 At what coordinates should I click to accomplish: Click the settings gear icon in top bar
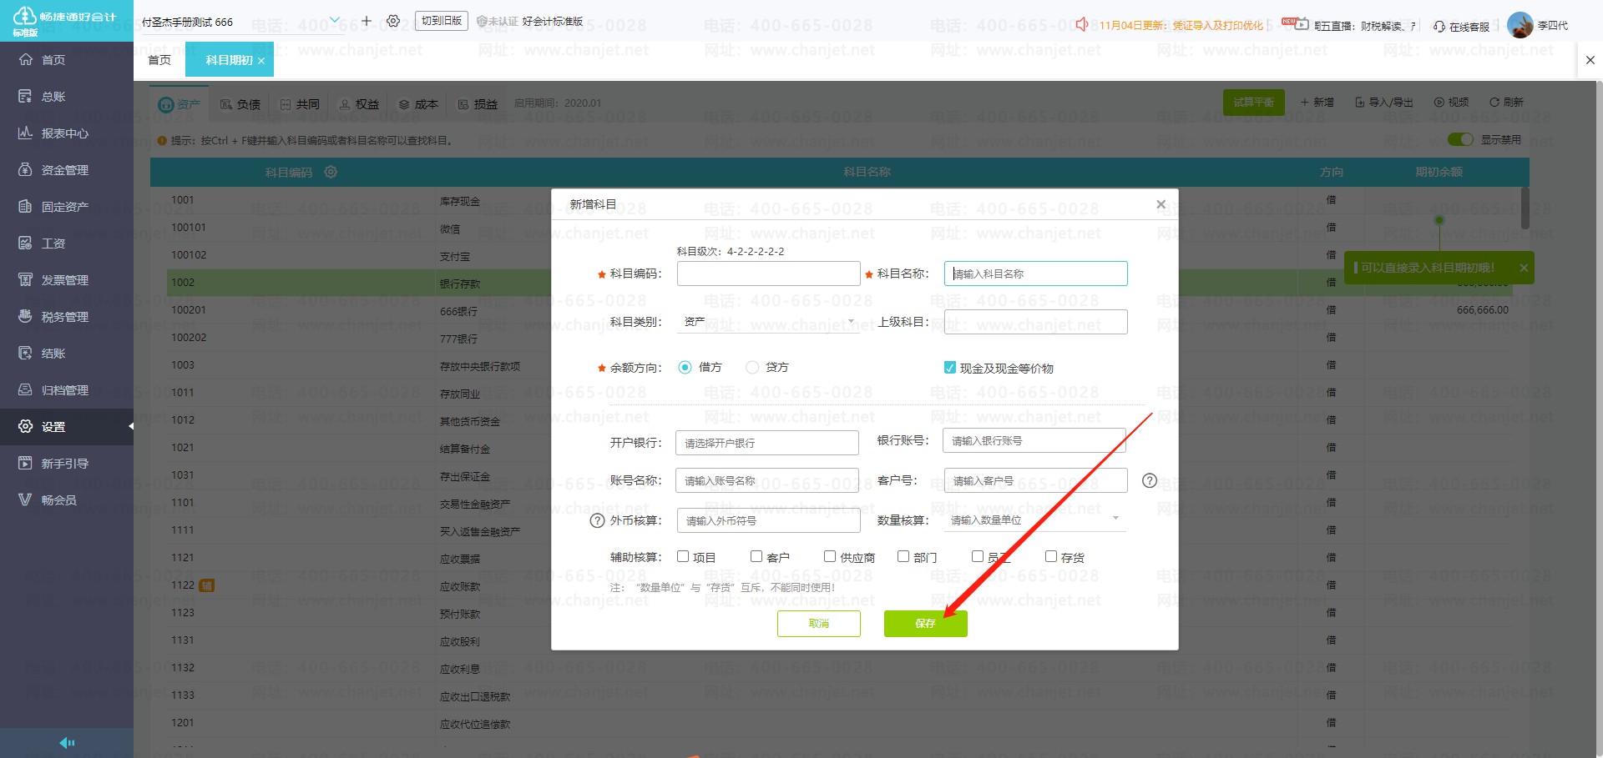point(393,21)
